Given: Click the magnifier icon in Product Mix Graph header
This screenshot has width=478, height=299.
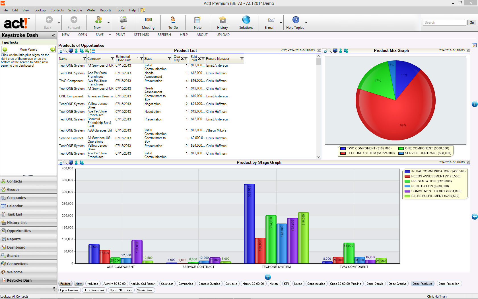Looking at the screenshot, I should pyautogui.click(x=329, y=51).
